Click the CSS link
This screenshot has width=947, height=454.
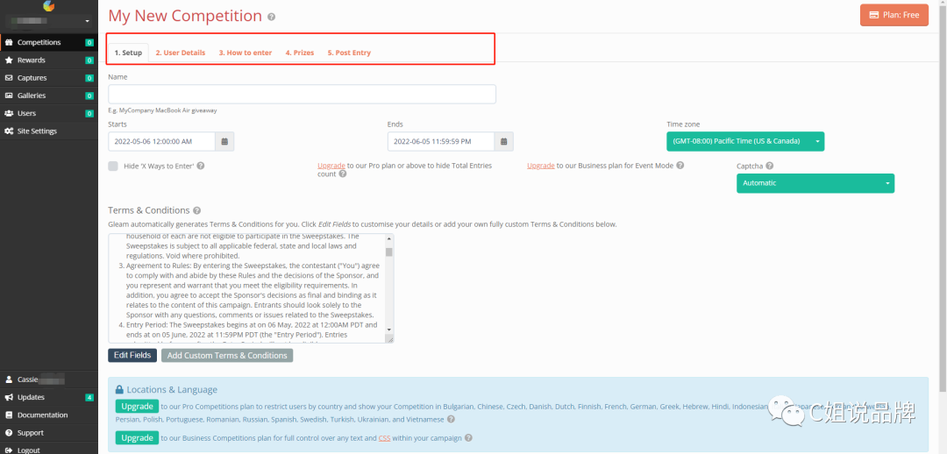coord(385,438)
